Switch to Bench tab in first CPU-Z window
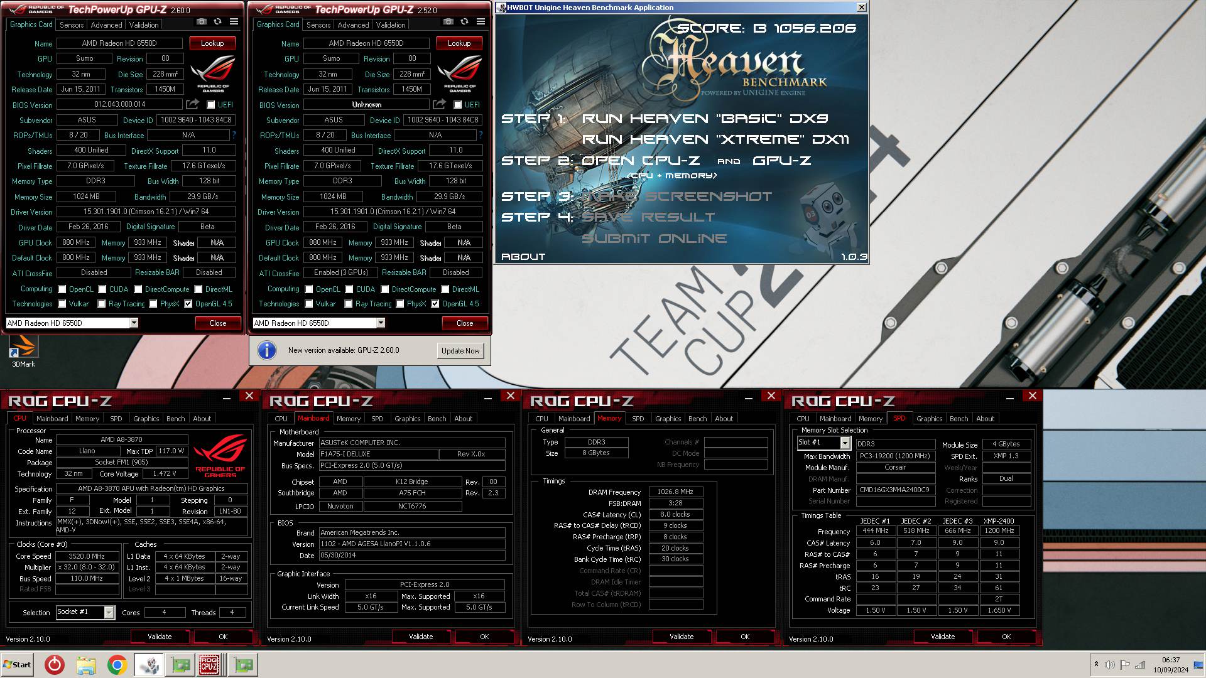The height and width of the screenshot is (678, 1206). click(175, 419)
